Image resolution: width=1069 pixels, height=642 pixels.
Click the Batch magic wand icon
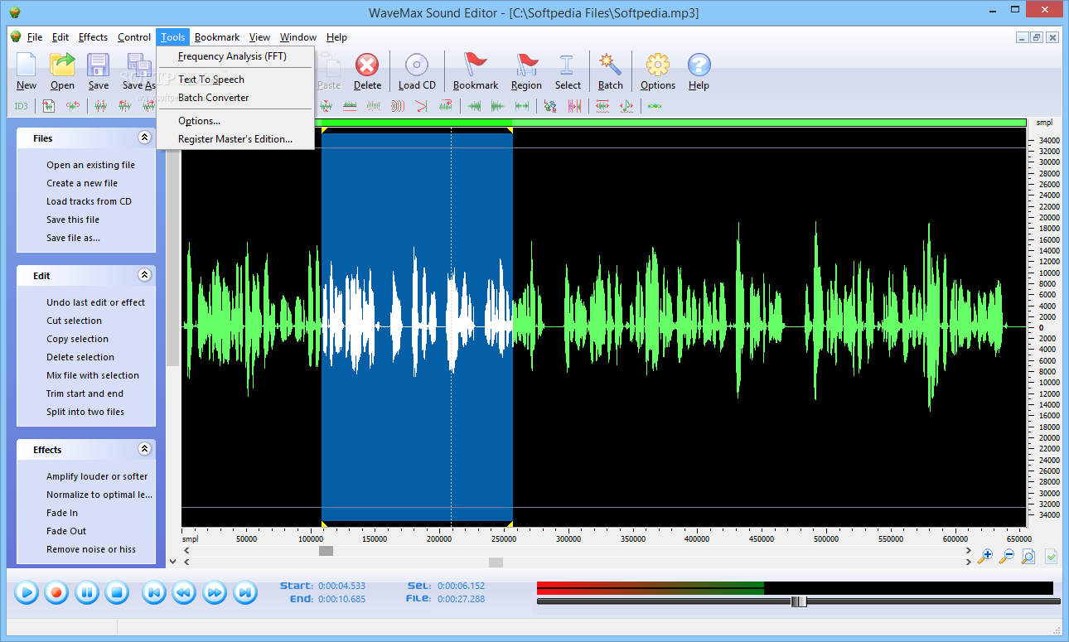pyautogui.click(x=610, y=65)
